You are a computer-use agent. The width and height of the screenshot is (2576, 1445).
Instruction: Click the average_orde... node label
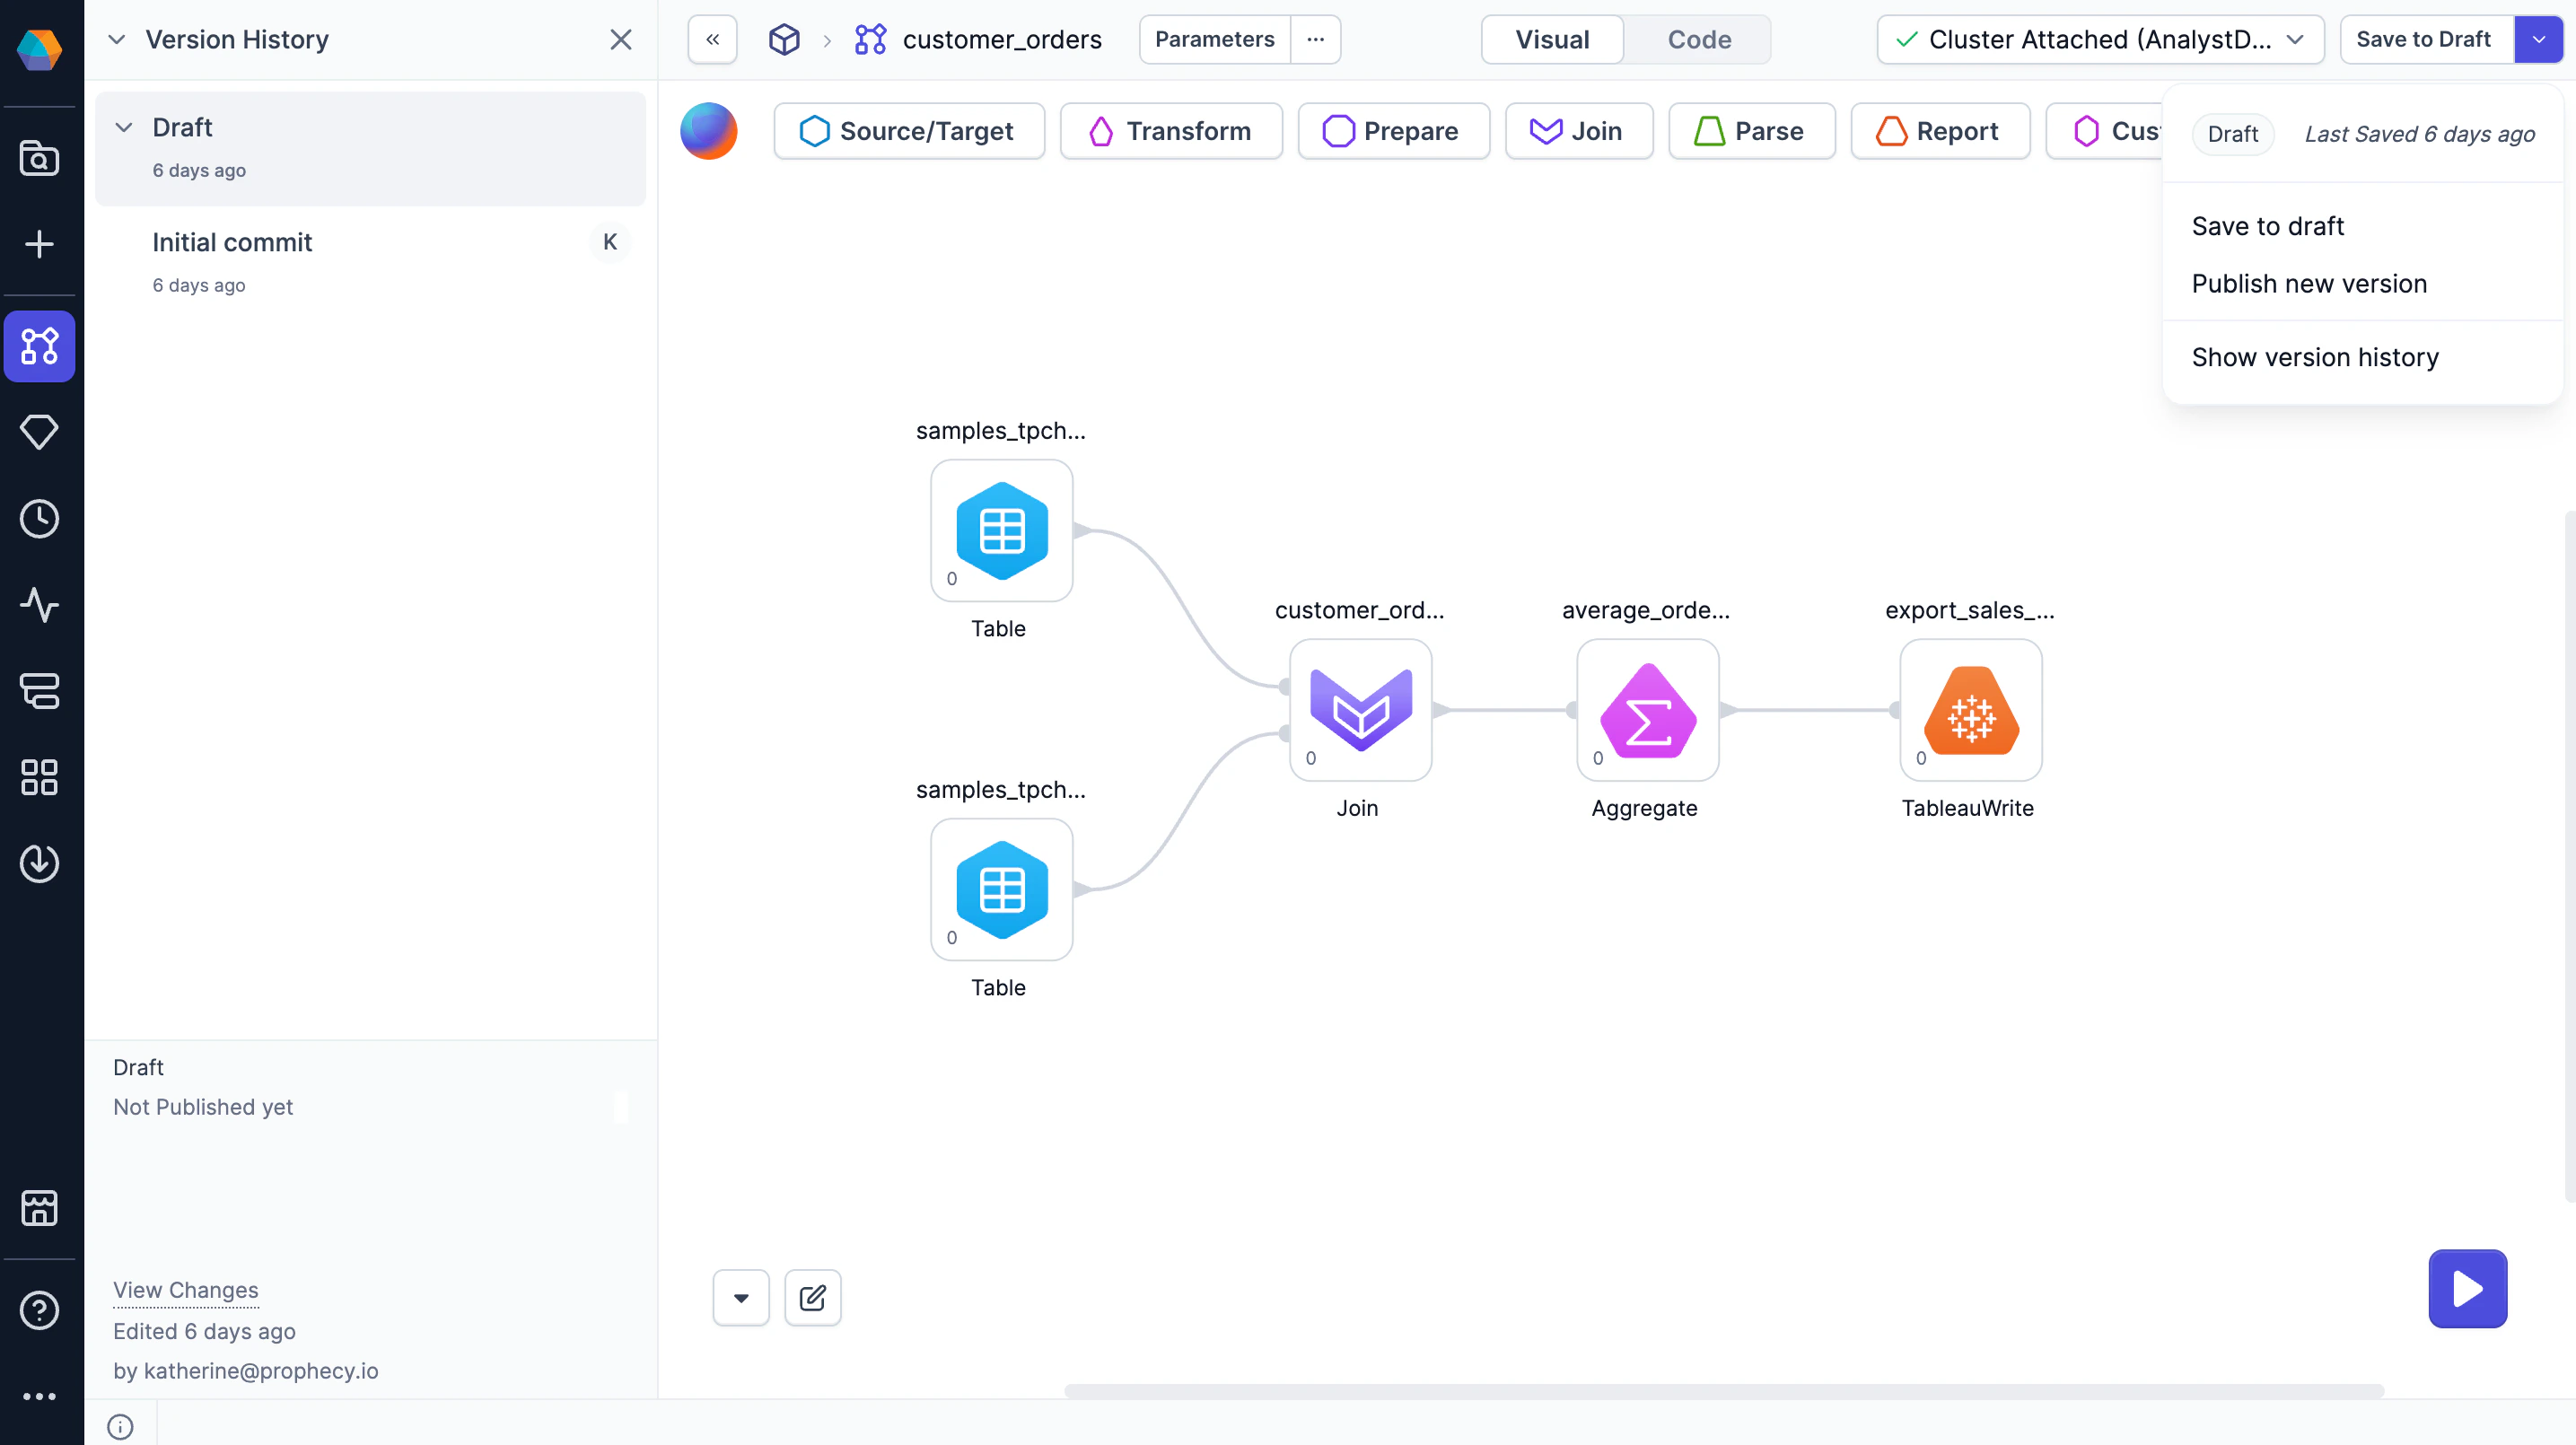tap(1645, 610)
